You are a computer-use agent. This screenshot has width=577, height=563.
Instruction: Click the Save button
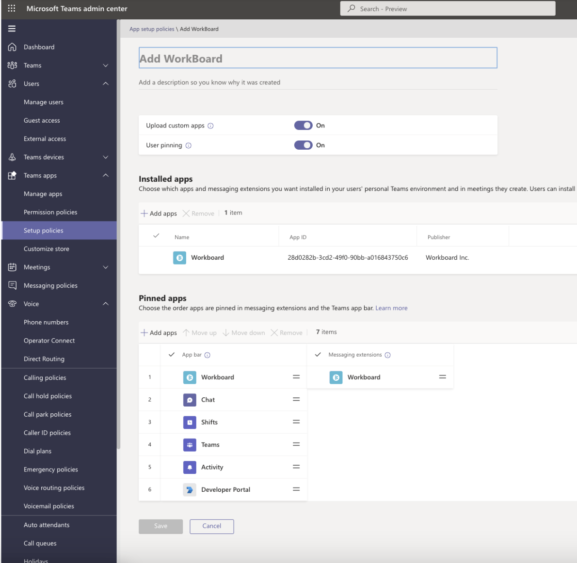pos(161,526)
